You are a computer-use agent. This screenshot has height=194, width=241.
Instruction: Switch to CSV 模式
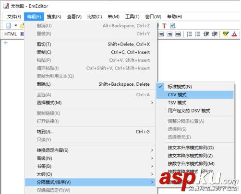click(x=195, y=95)
